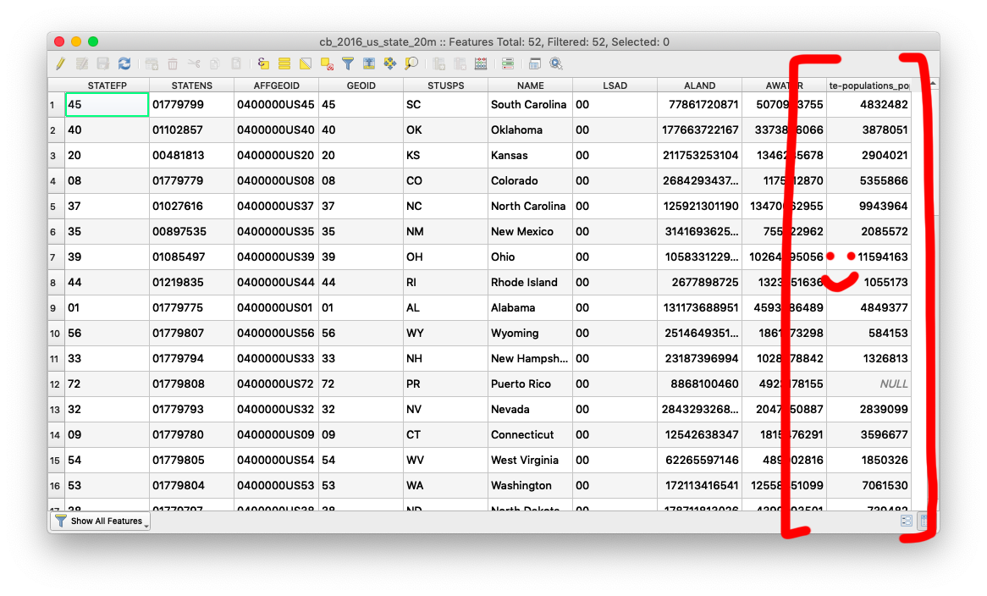The width and height of the screenshot is (987, 596).
Task: Open filter features using form funnel icon
Action: coord(348,63)
